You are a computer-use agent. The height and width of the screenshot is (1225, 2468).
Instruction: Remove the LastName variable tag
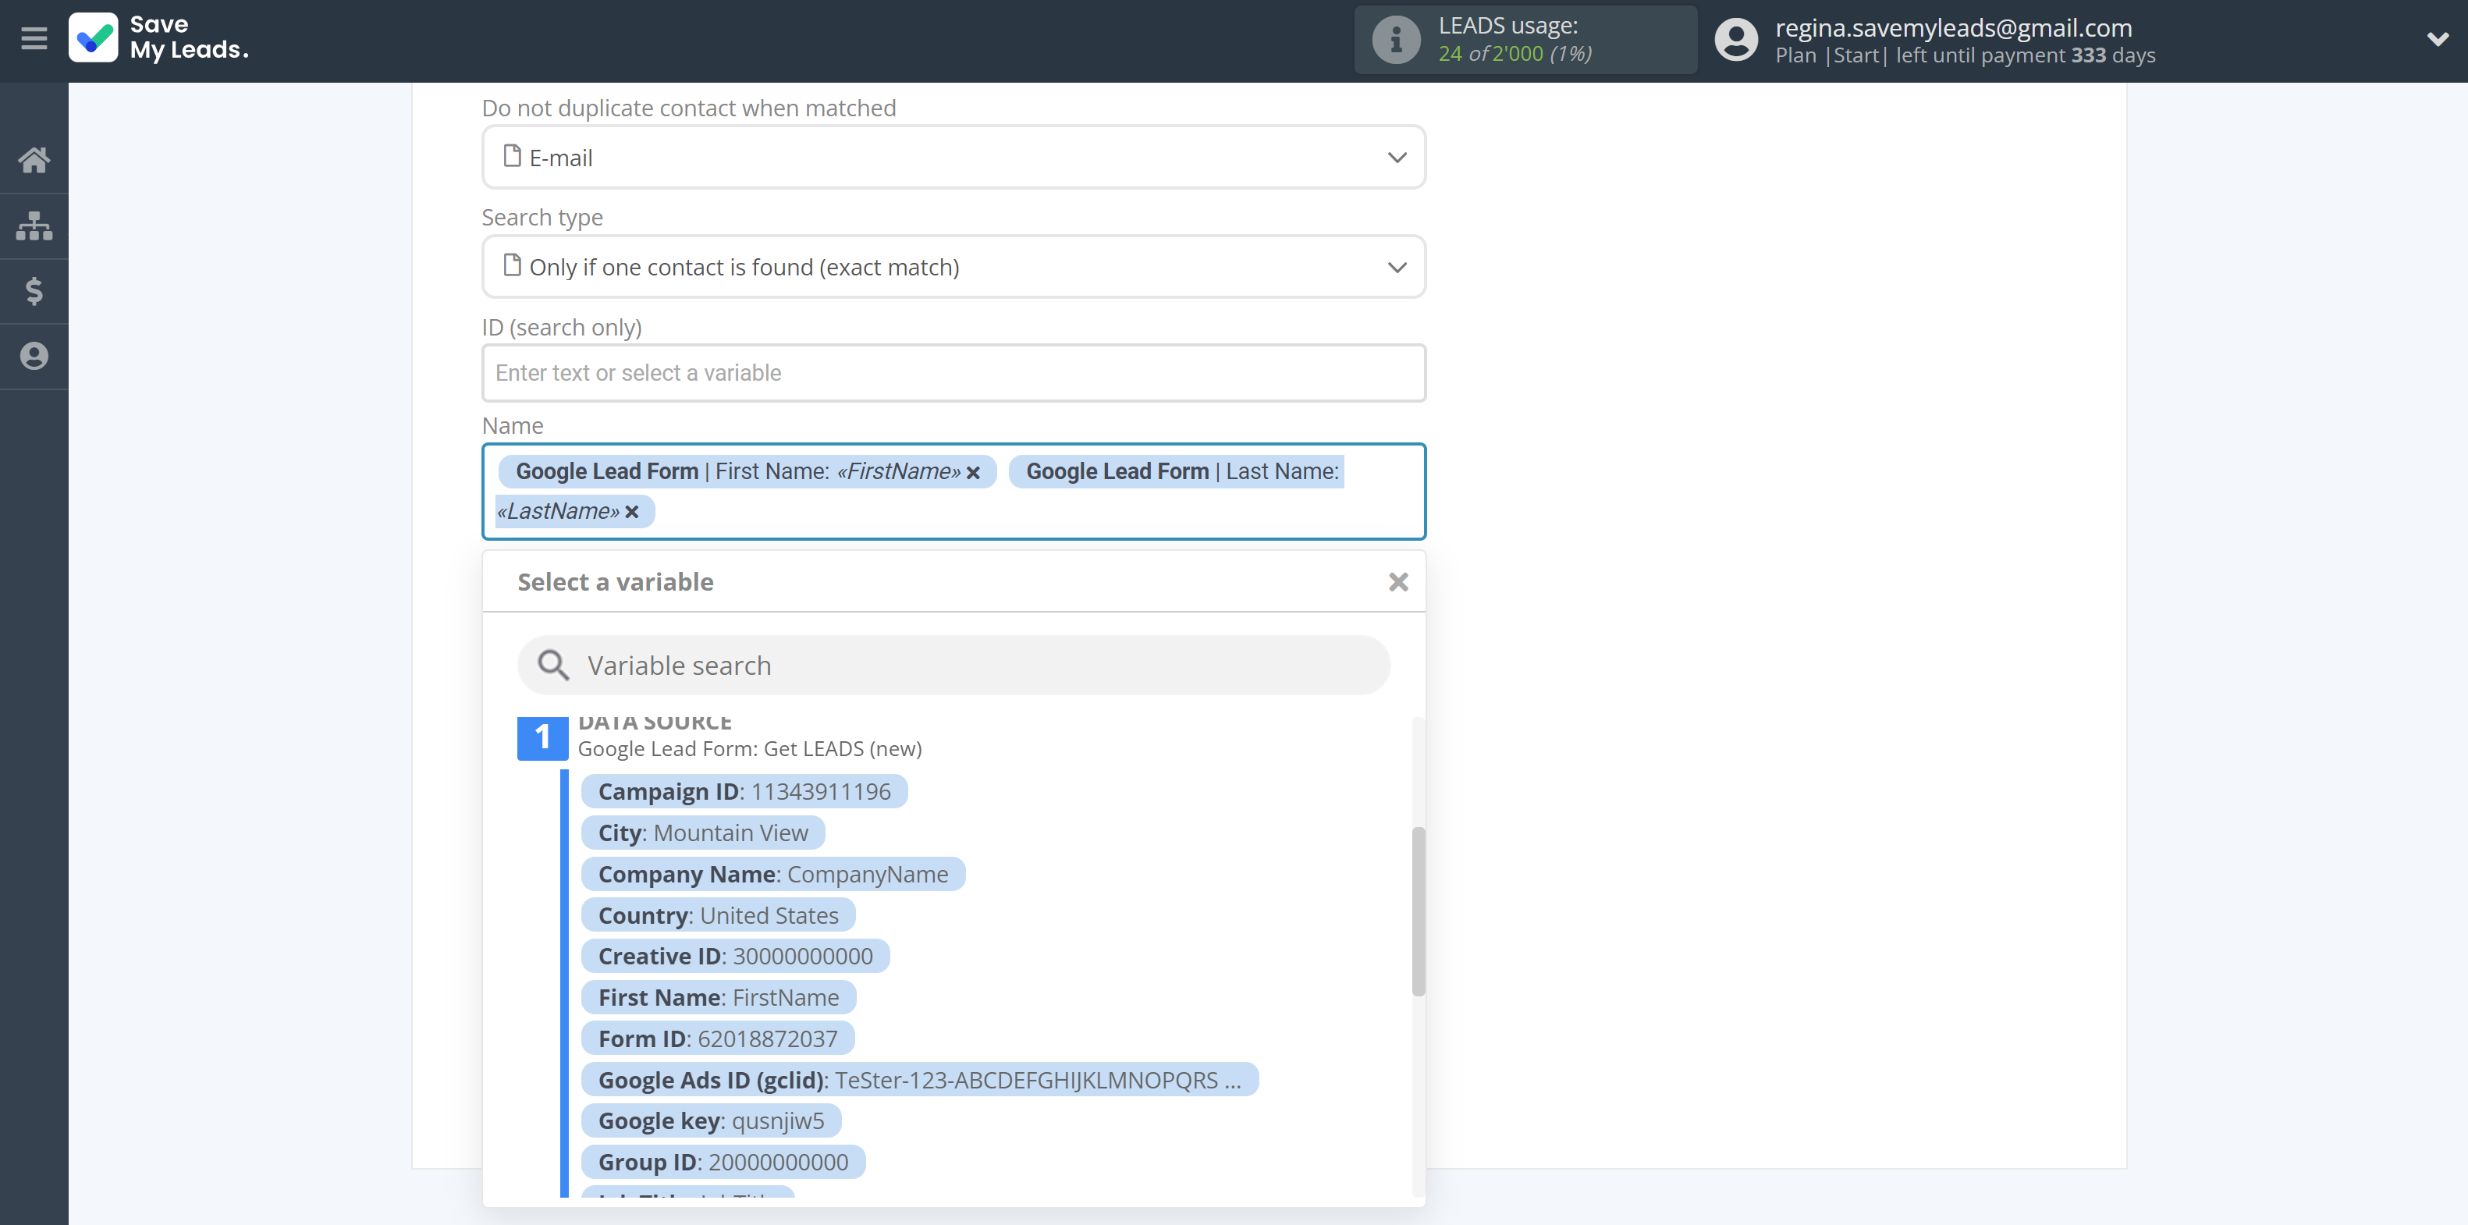coord(631,513)
